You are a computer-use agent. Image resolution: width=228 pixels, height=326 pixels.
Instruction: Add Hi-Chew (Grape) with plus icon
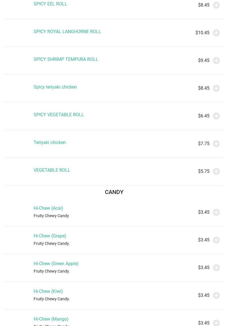click(x=216, y=240)
